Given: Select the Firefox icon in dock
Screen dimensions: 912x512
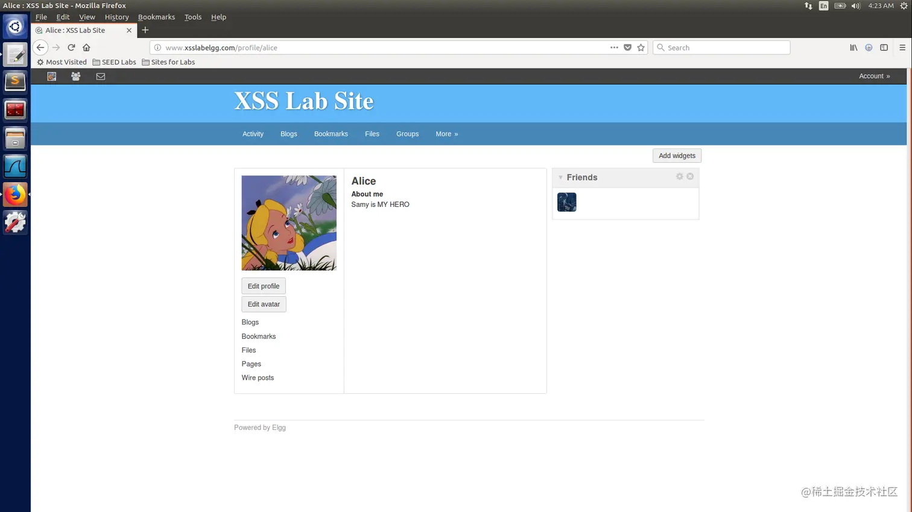Looking at the screenshot, I should click(x=15, y=194).
